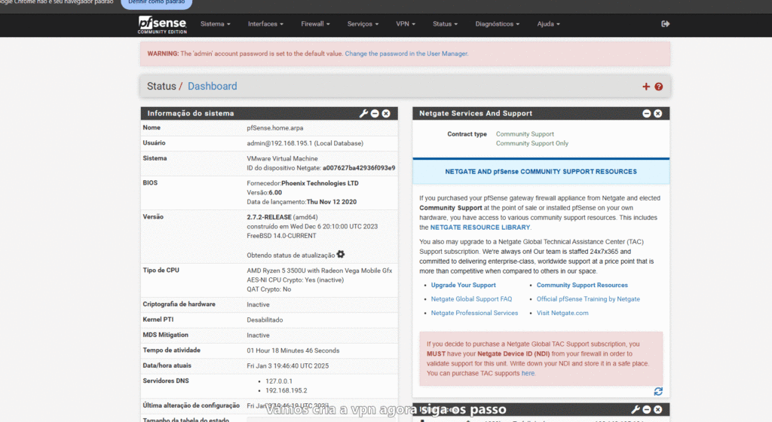This screenshot has height=422, width=772.
Task: Collapse the bottom-right widget with minus icon
Action: point(646,409)
